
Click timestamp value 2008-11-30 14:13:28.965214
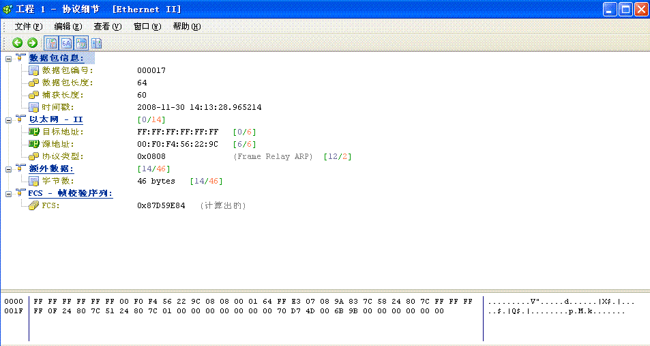click(x=199, y=107)
